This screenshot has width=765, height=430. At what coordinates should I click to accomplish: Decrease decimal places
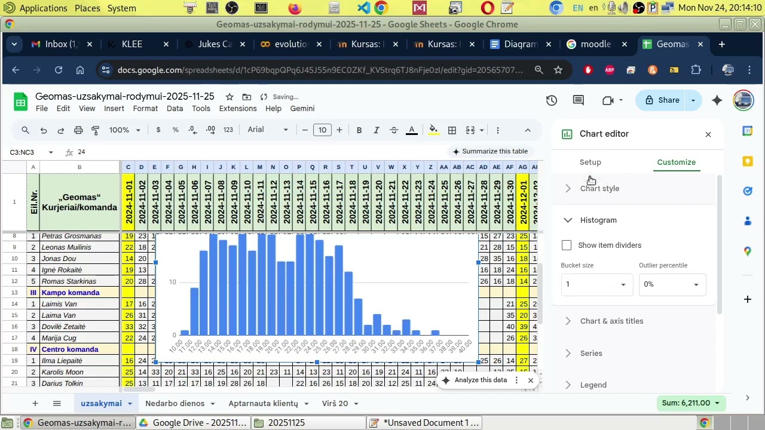[x=193, y=130]
